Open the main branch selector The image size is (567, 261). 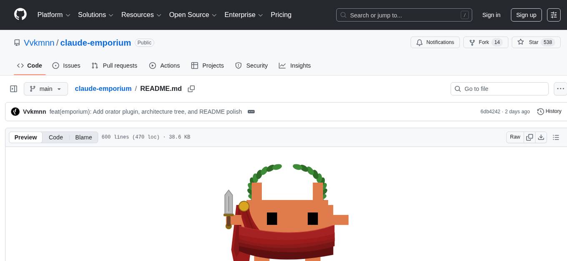(x=46, y=88)
